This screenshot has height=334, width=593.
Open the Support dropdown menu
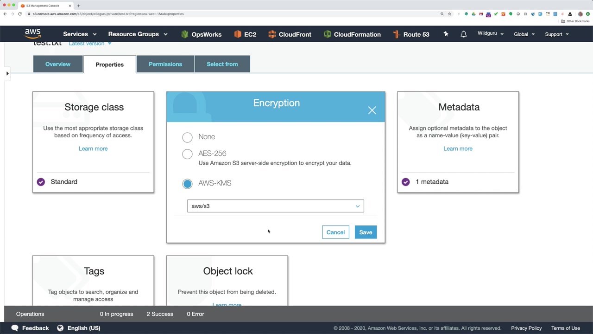[x=556, y=34]
